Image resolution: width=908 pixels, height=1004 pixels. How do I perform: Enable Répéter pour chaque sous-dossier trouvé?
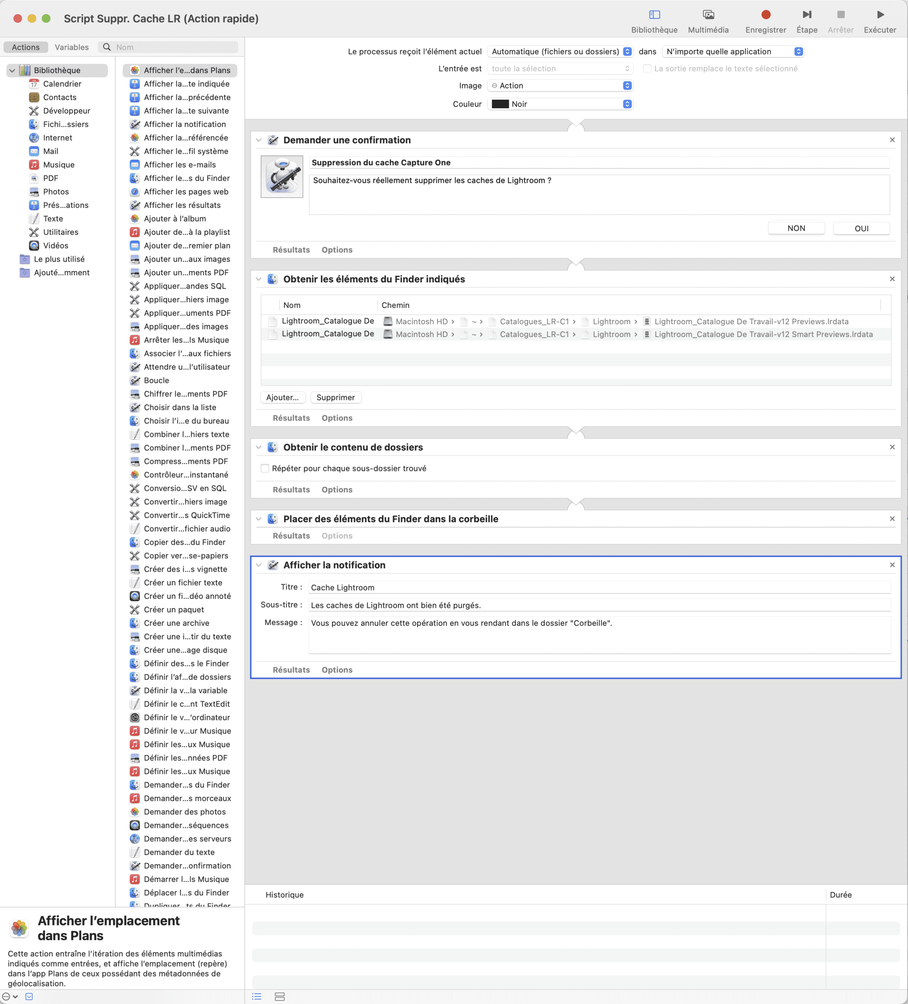pyautogui.click(x=265, y=468)
